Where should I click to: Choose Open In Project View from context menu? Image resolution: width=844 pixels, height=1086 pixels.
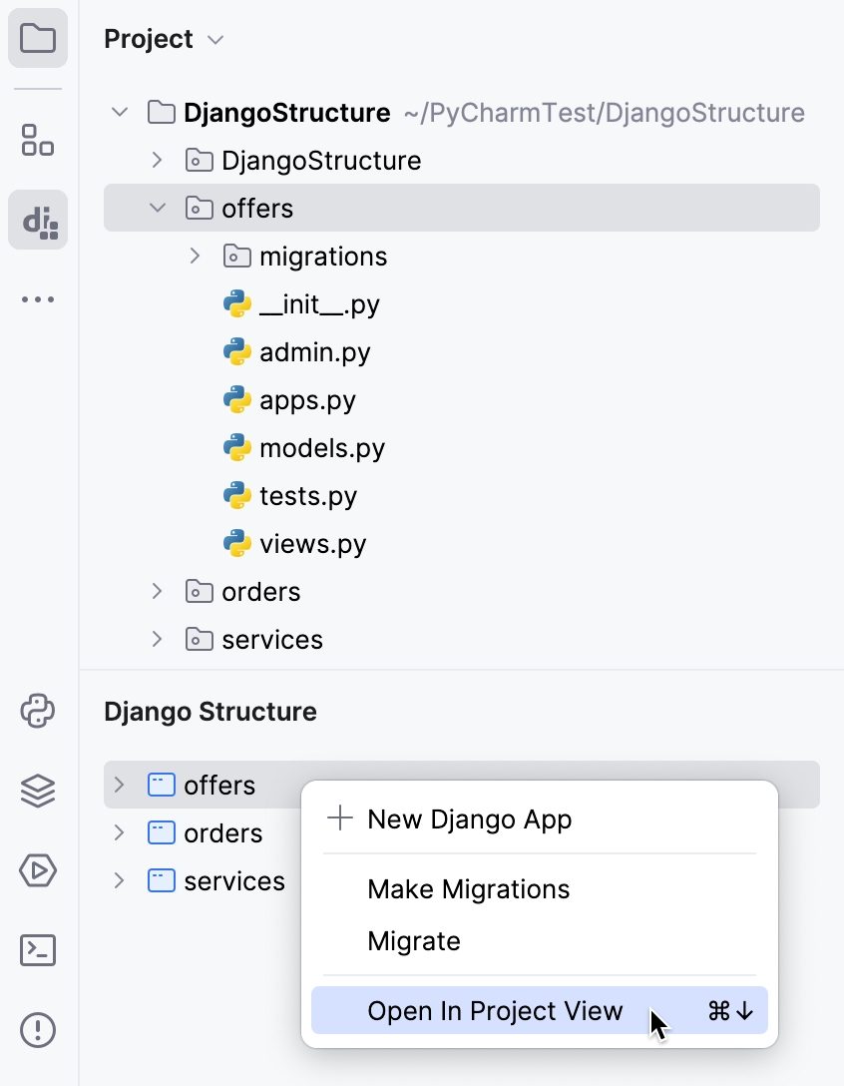tap(496, 1010)
